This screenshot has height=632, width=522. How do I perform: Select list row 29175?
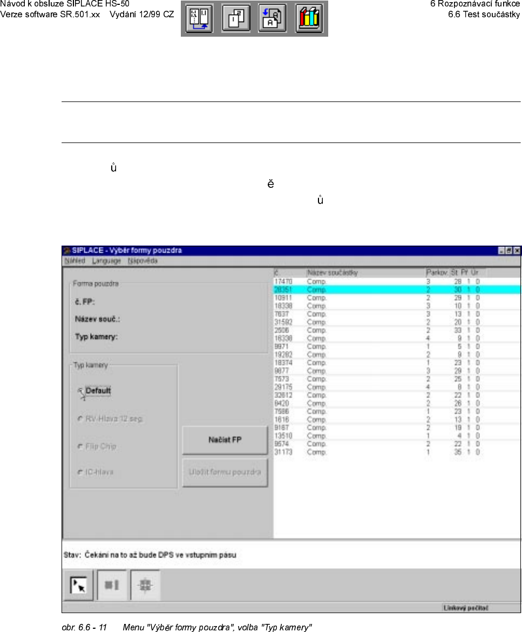click(397, 387)
